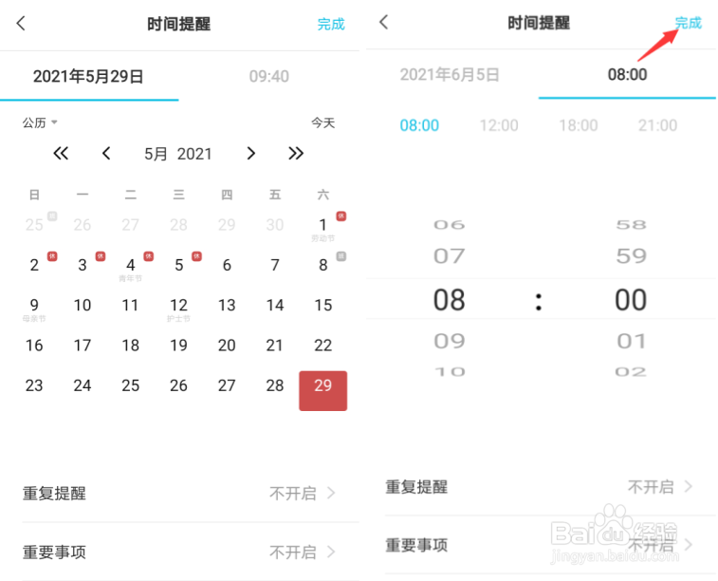Select May 28 on the calendar
The width and height of the screenshot is (718, 581).
[x=275, y=385]
